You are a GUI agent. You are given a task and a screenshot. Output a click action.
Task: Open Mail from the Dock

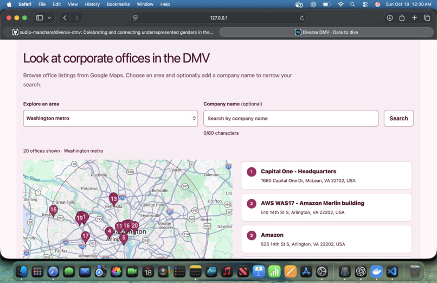(x=85, y=271)
